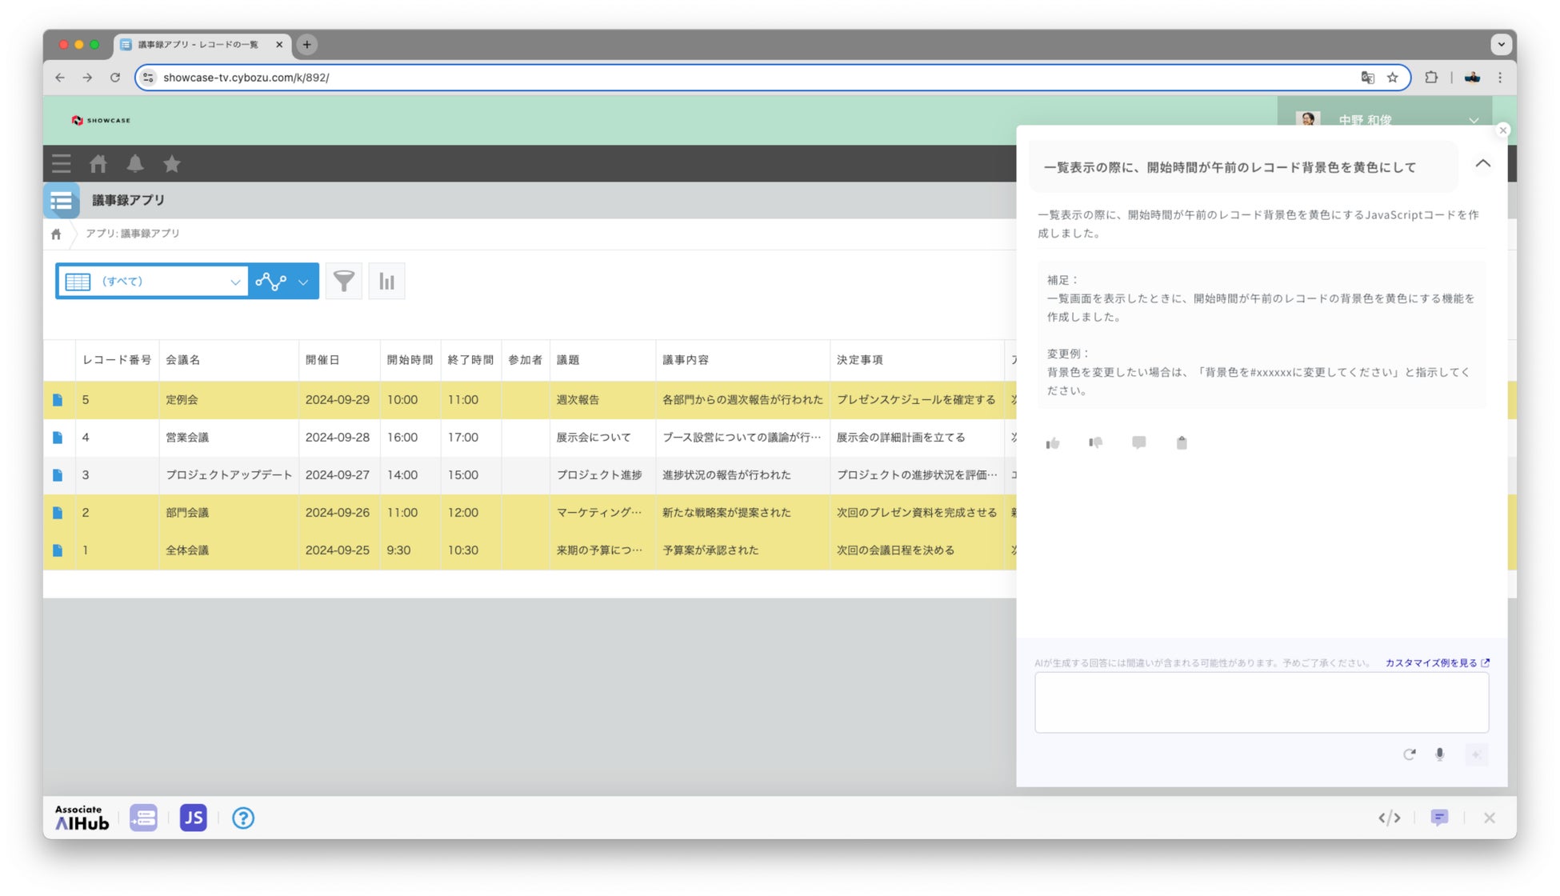Click the AI chat message input box

(x=1261, y=702)
